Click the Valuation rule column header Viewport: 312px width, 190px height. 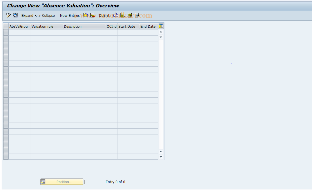pos(47,26)
